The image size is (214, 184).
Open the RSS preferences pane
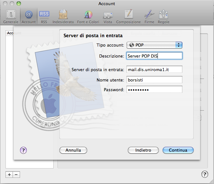pyautogui.click(x=44, y=16)
